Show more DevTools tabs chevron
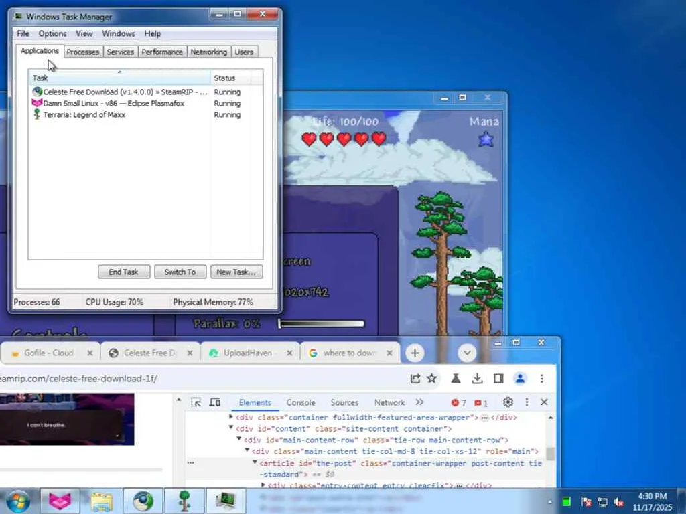This screenshot has height=514, width=686. tap(419, 402)
